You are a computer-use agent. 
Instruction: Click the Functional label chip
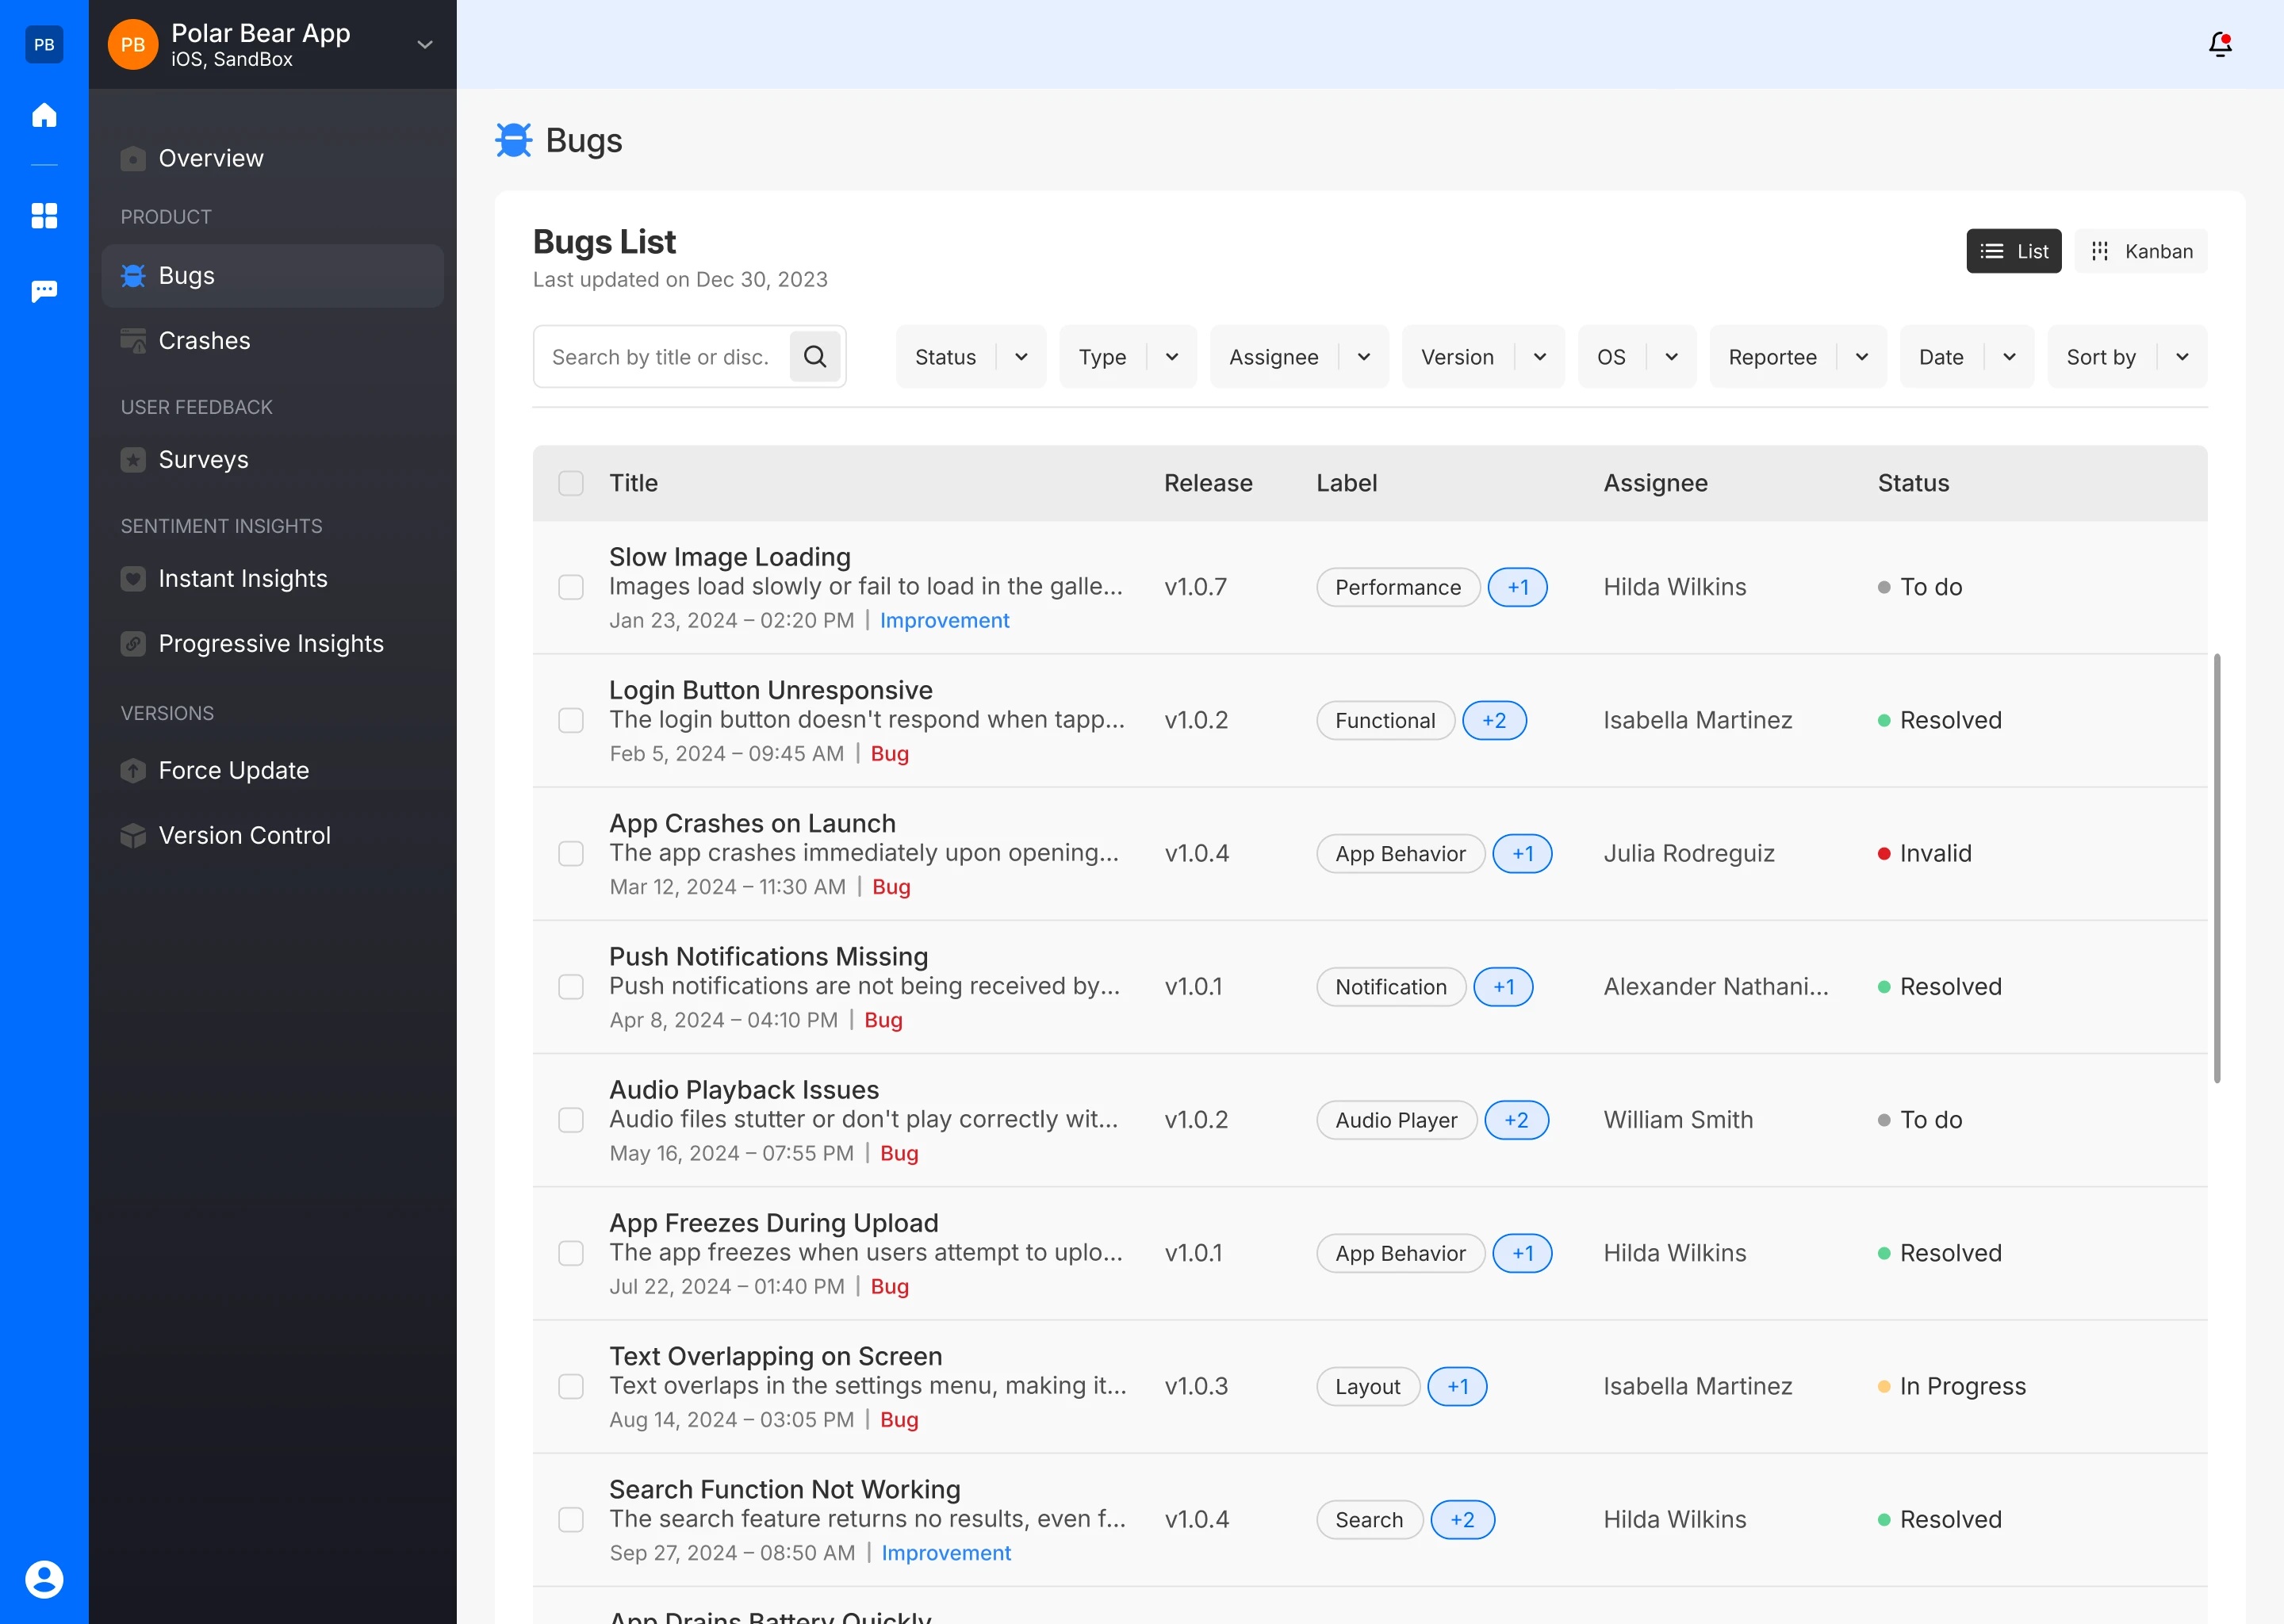[1385, 721]
